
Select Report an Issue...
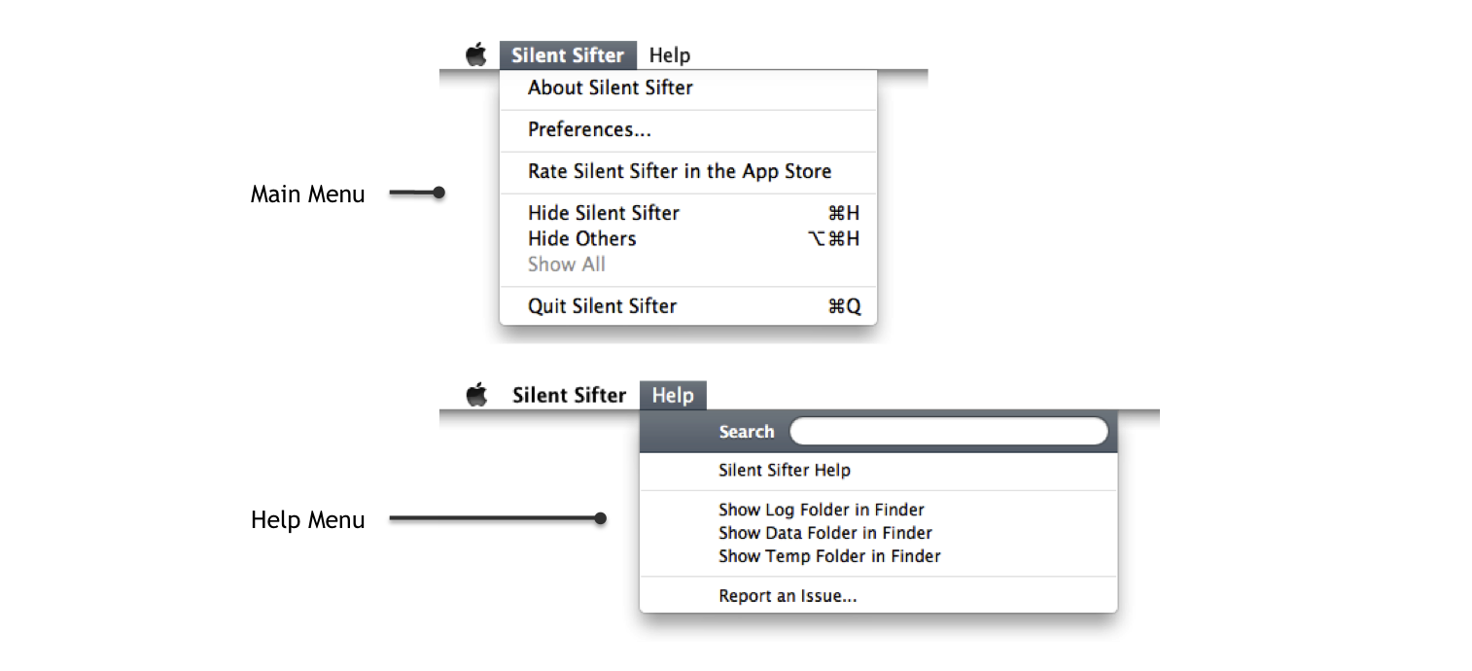[x=788, y=595]
